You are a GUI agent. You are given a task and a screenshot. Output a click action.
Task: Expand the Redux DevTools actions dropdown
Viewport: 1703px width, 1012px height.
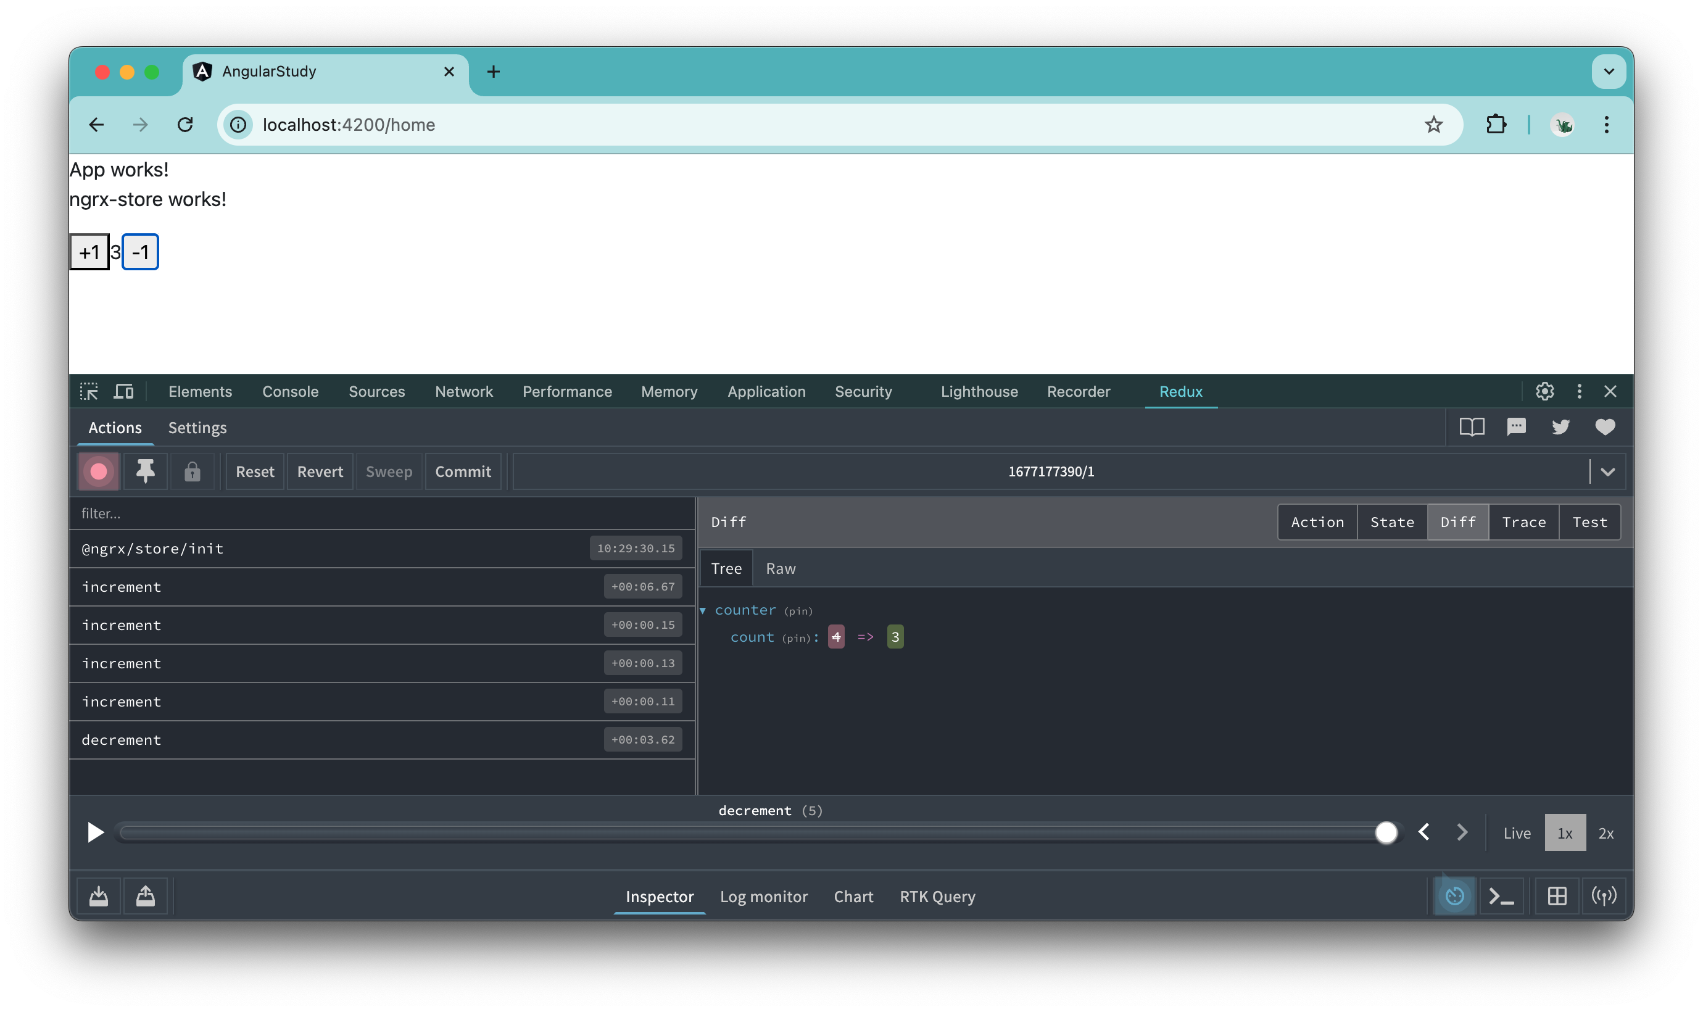pos(1608,471)
